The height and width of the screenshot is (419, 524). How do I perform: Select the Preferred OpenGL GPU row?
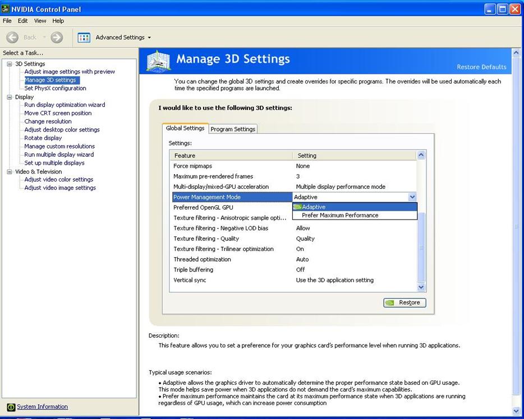pyautogui.click(x=232, y=207)
